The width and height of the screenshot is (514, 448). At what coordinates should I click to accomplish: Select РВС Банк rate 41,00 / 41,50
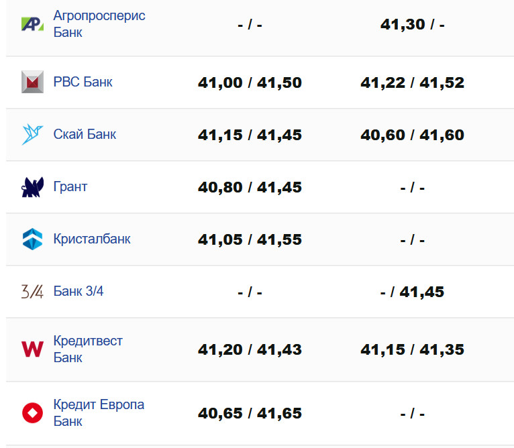point(250,82)
